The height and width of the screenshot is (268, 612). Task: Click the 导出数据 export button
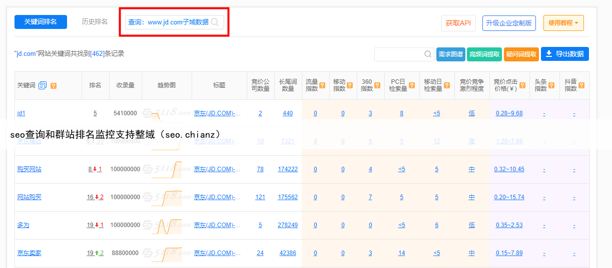pyautogui.click(x=564, y=54)
